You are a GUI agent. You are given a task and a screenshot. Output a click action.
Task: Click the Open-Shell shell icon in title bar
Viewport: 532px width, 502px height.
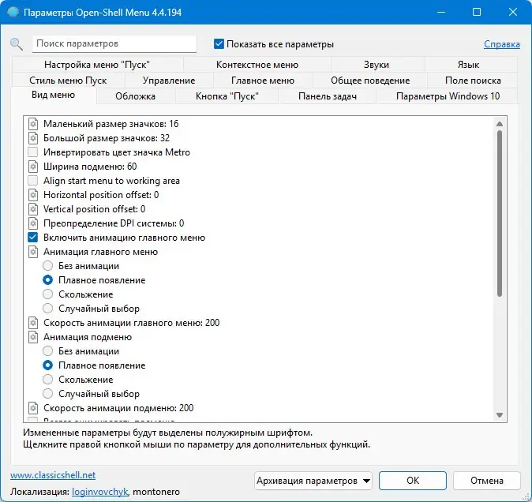point(13,12)
